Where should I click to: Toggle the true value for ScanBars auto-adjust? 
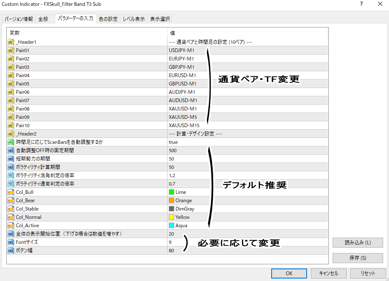pos(173,142)
